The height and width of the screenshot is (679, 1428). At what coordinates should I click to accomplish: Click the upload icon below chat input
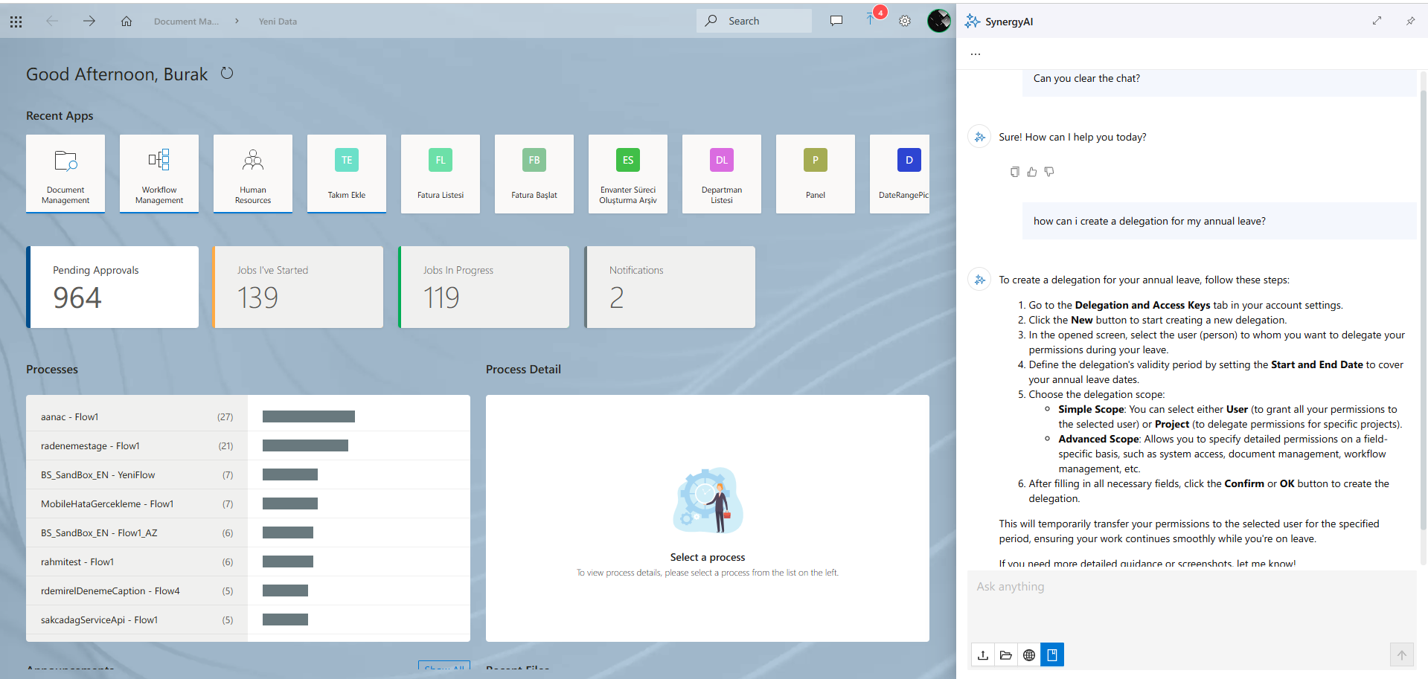click(x=983, y=654)
